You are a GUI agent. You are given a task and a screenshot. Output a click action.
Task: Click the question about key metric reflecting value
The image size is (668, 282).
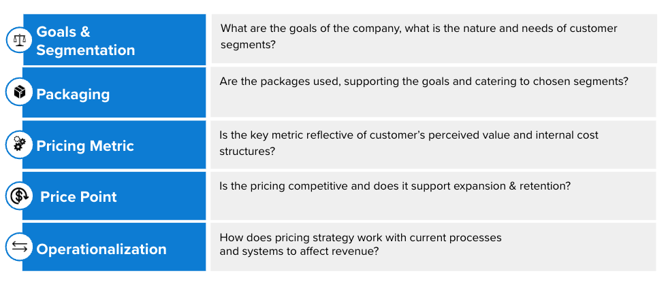pos(409,143)
